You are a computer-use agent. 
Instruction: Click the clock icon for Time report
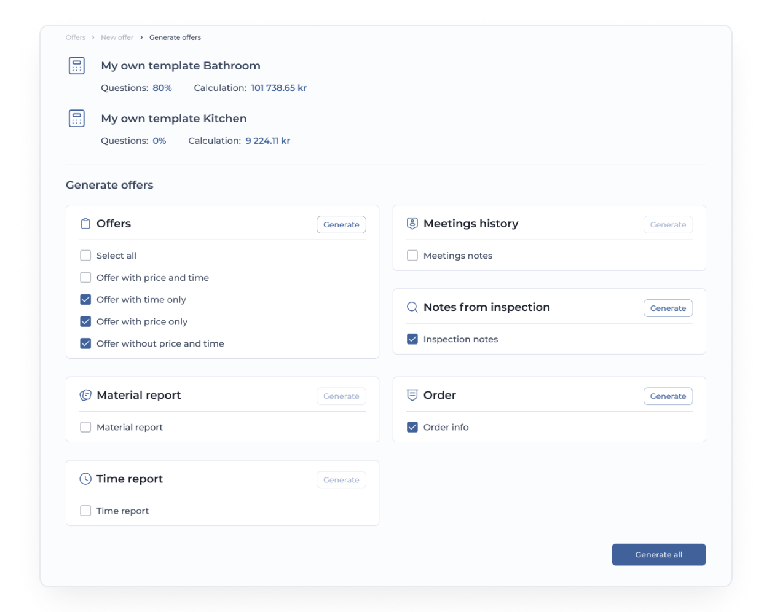[x=85, y=479]
